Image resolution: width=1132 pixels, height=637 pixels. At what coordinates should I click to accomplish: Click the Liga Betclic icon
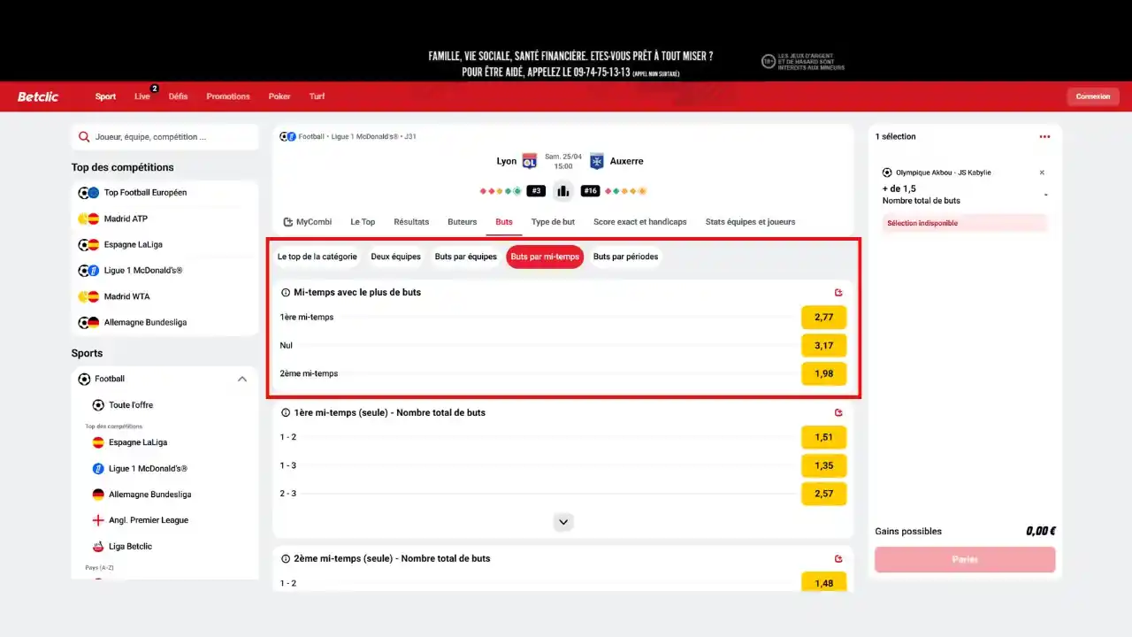tap(98, 547)
